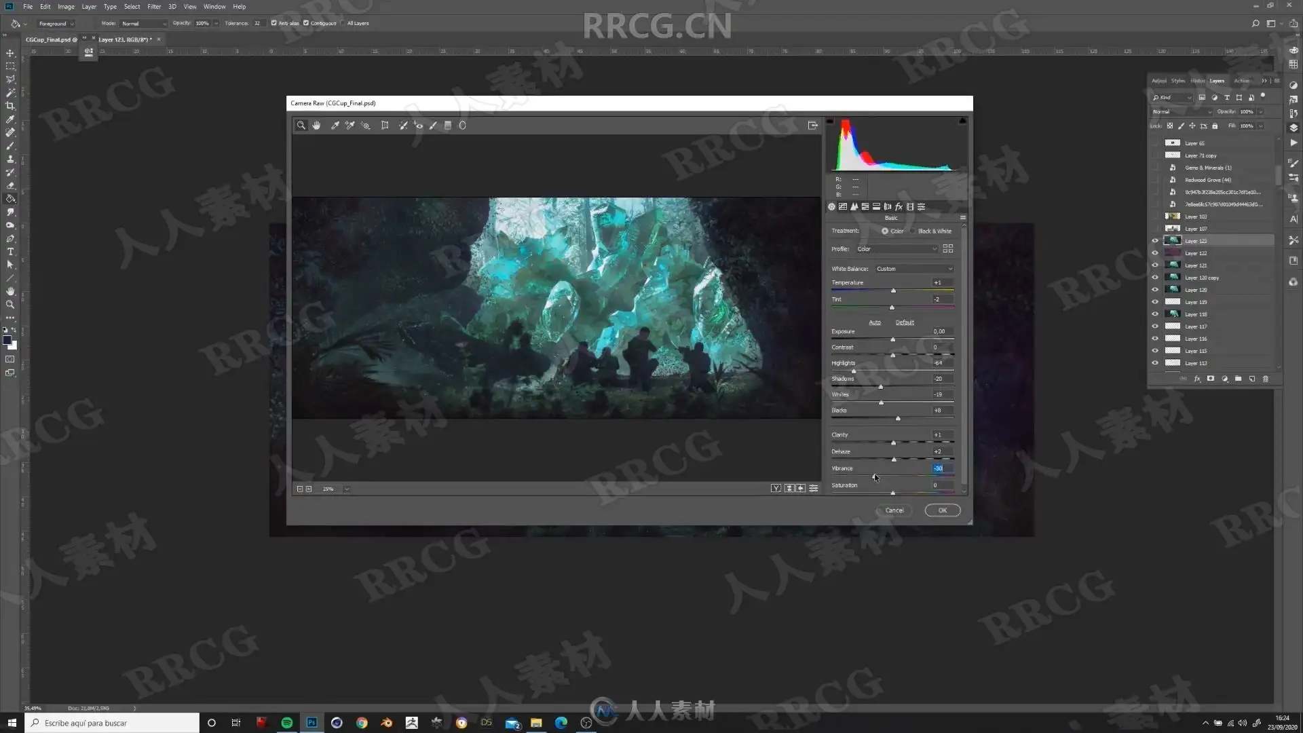Select the Type tool in Photoshop toolbar
1303x733 pixels.
coord(10,252)
